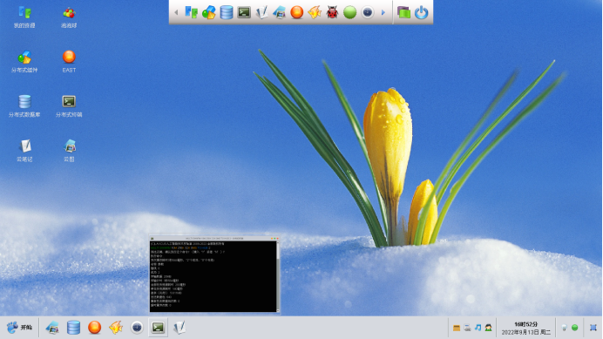The height and width of the screenshot is (339, 603).
Task: Launch dark round icon in the top dock
Action: [x=368, y=12]
